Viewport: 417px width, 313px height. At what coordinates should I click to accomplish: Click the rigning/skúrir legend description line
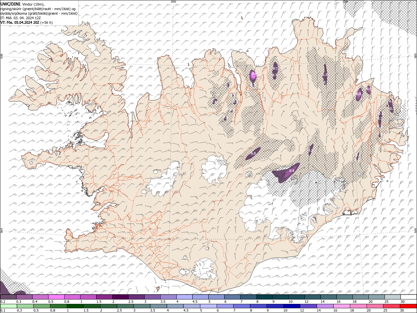(x=38, y=9)
